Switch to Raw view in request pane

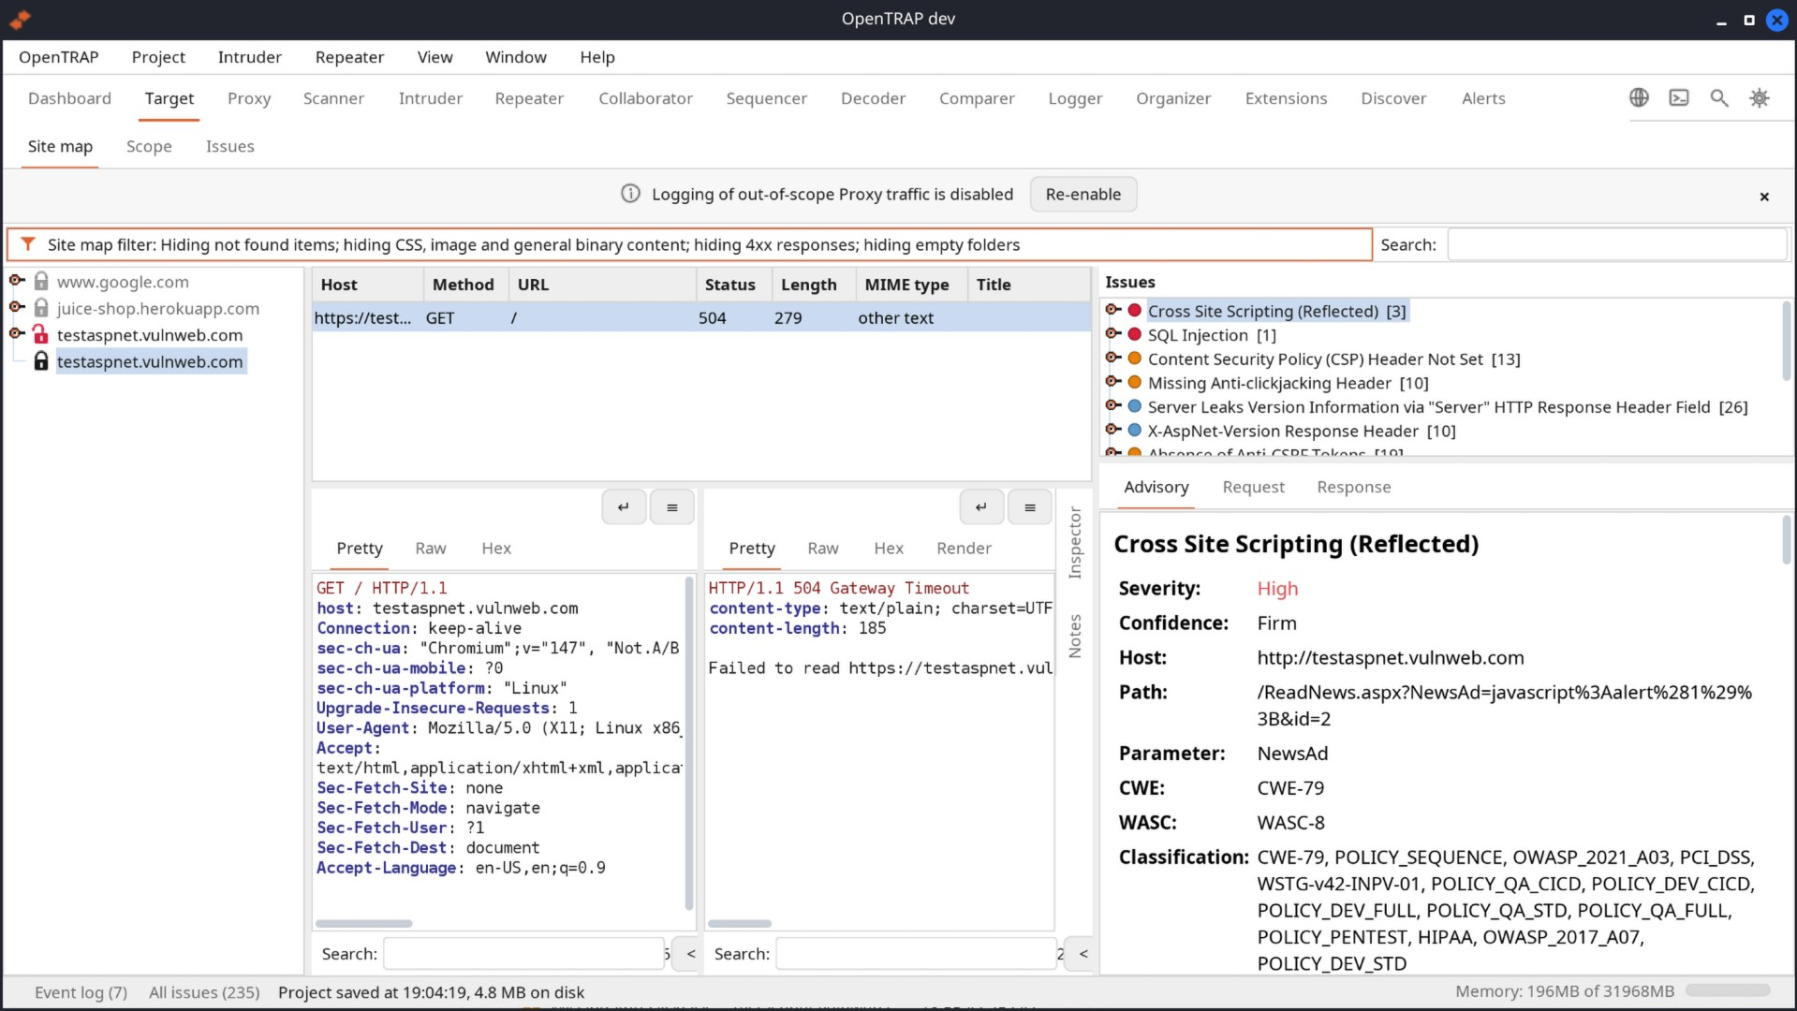pos(431,549)
